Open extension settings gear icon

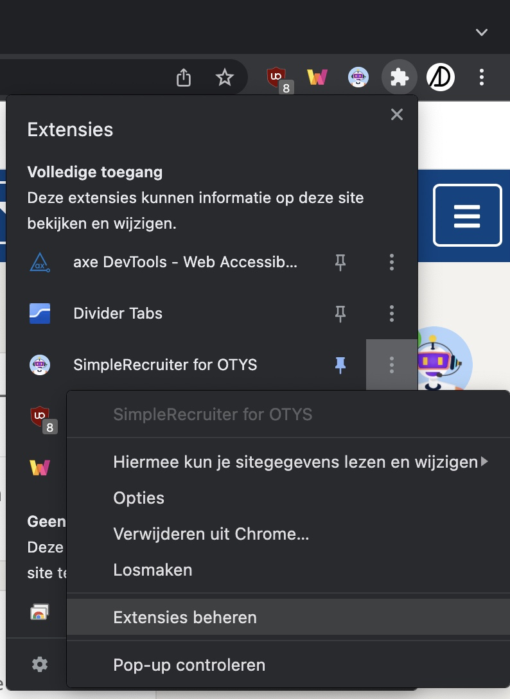40,664
